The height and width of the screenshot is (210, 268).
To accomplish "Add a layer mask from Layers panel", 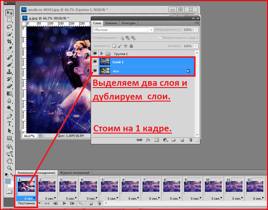I will pyautogui.click(x=157, y=140).
